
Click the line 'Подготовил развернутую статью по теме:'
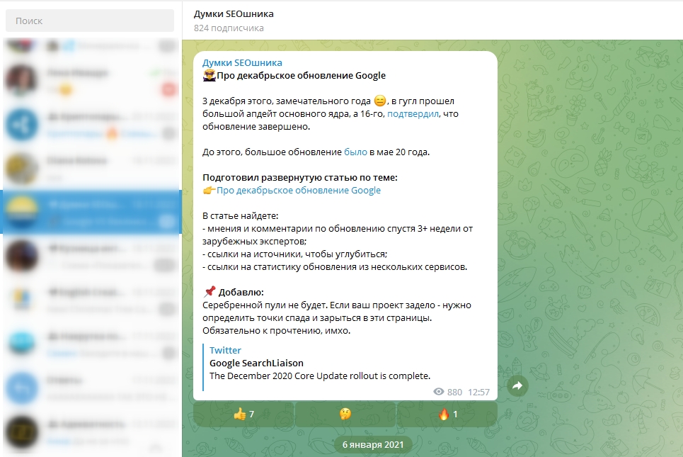point(299,177)
